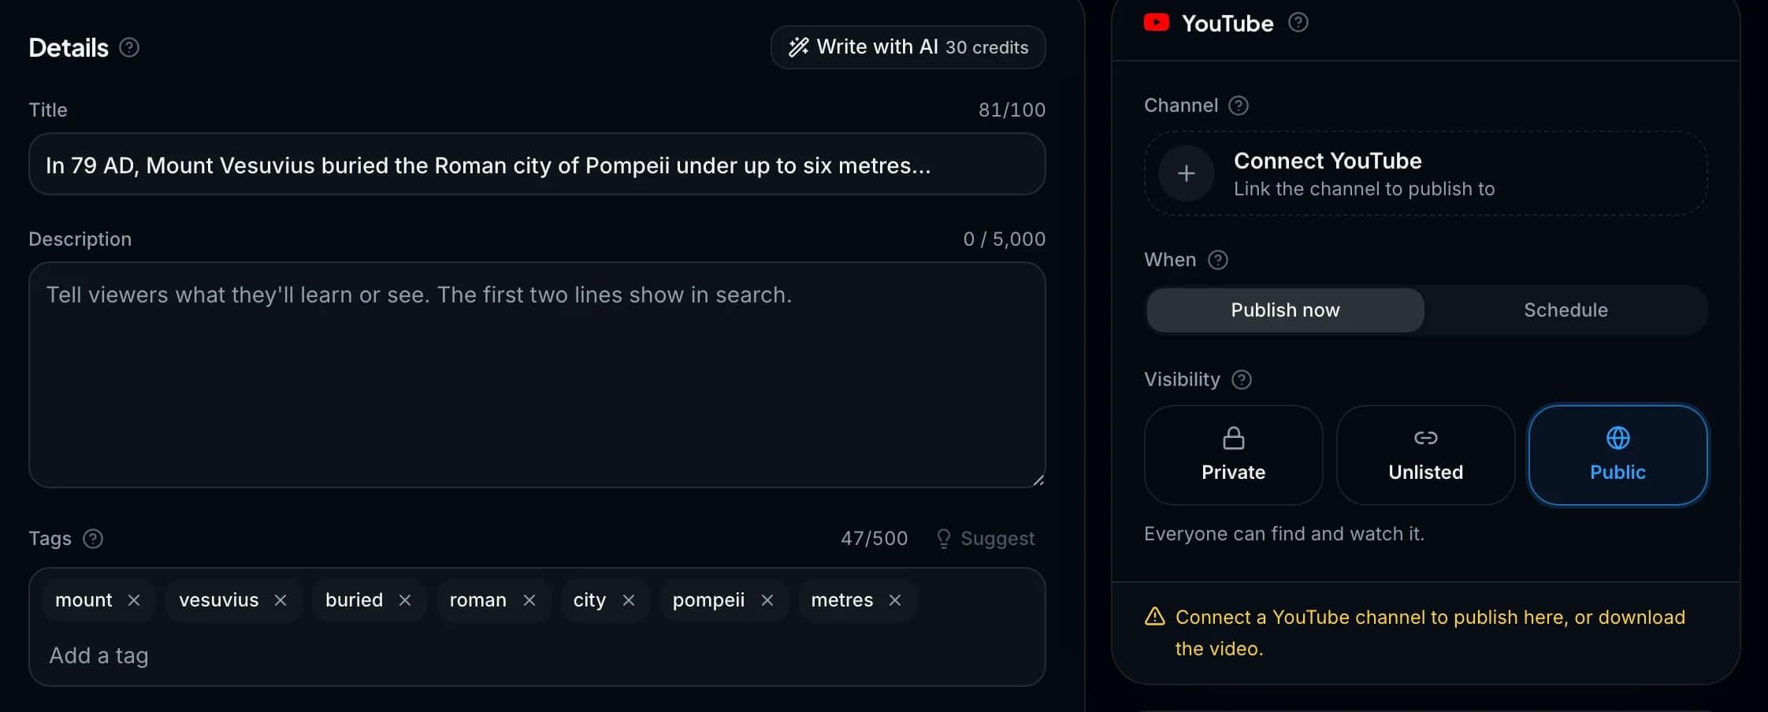Image resolution: width=1768 pixels, height=712 pixels.
Task: Click the Add a tag input
Action: 537,655
